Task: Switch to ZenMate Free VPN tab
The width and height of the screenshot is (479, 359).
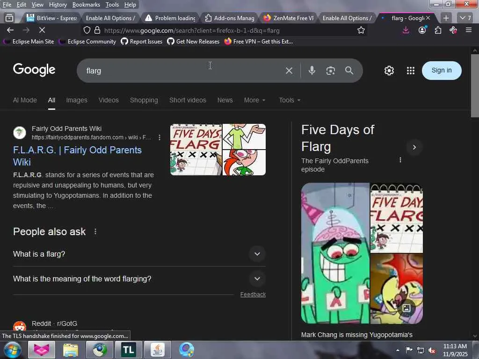Action: pyautogui.click(x=289, y=18)
